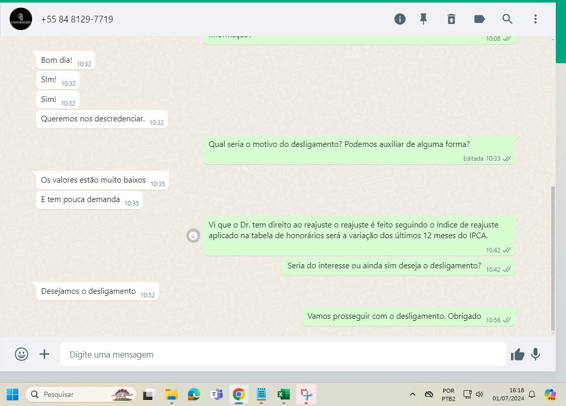The image size is (566, 406).
Task: Open the clock showing 16:18 01/07/2024
Action: pos(508,394)
